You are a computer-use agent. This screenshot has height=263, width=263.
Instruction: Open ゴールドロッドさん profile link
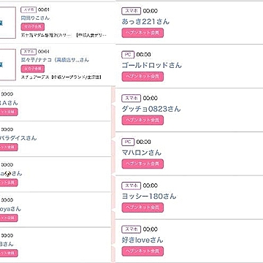coord(152,65)
